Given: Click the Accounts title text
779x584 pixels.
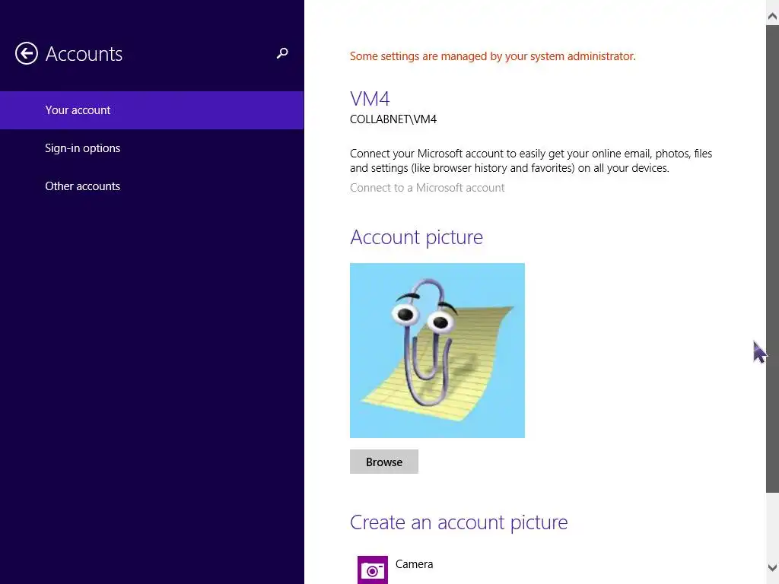Looking at the screenshot, I should point(84,54).
